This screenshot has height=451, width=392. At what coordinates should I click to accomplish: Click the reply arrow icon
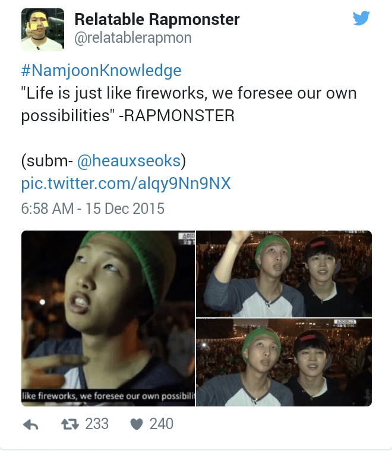[x=31, y=424]
